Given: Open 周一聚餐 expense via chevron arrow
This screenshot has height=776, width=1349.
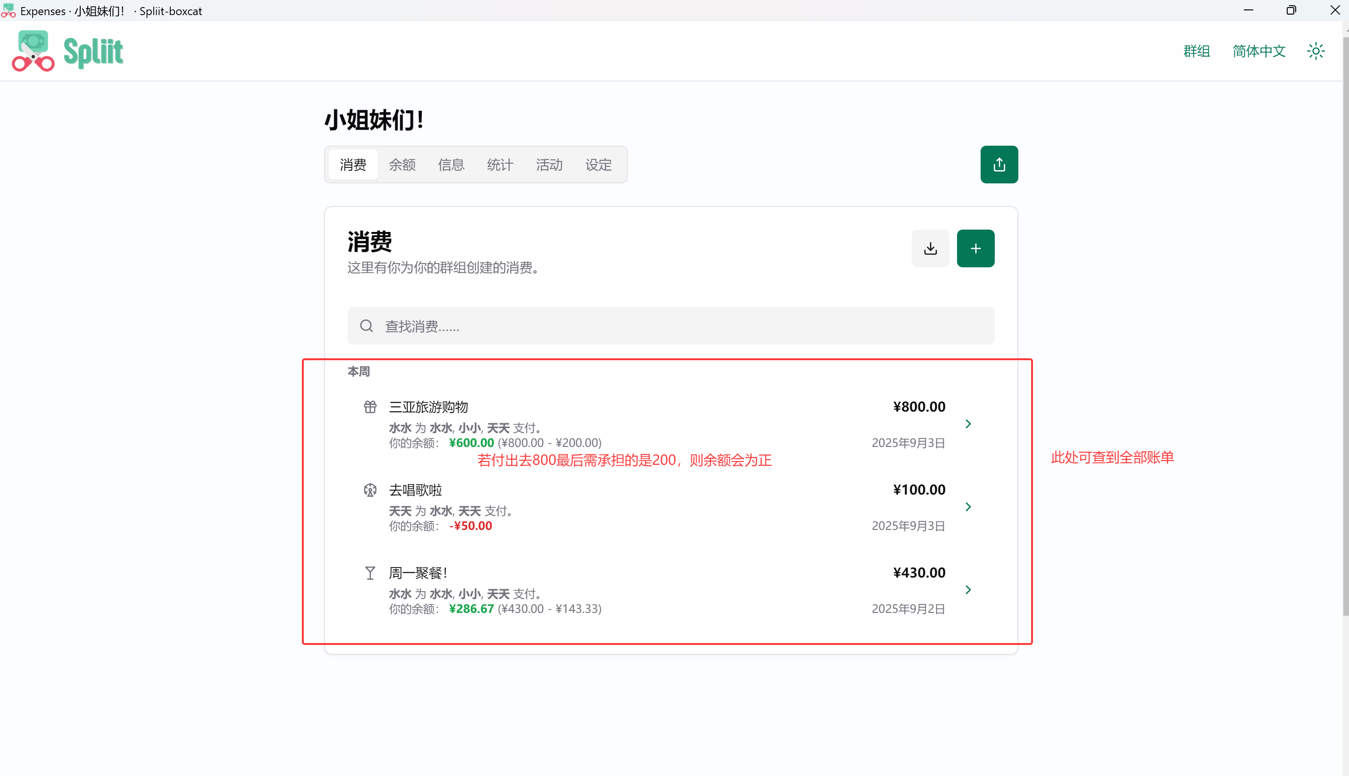Looking at the screenshot, I should 968,589.
